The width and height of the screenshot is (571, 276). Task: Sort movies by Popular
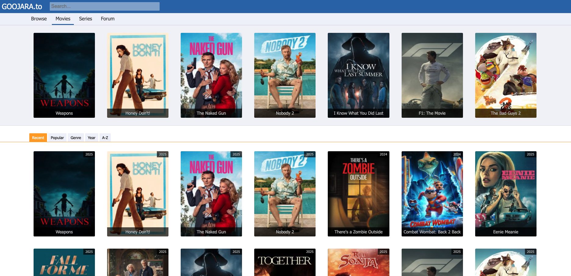(x=57, y=138)
